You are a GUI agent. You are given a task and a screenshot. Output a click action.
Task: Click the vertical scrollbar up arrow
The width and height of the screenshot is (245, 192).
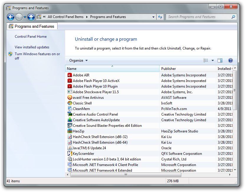click(235, 68)
